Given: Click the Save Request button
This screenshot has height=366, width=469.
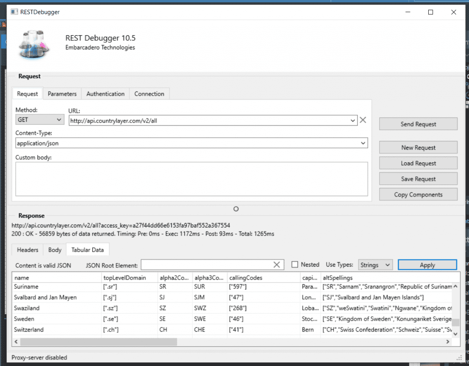Looking at the screenshot, I should pyautogui.click(x=418, y=179).
